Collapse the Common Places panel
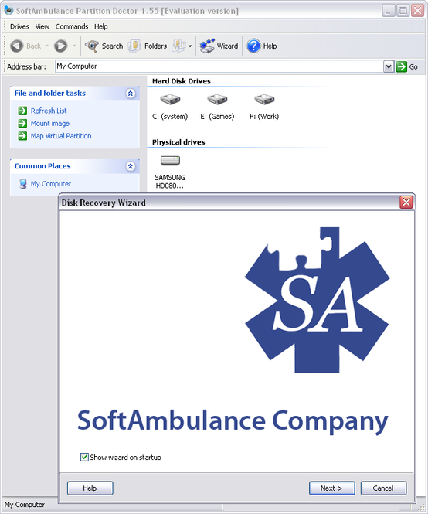The image size is (428, 514). click(x=131, y=166)
